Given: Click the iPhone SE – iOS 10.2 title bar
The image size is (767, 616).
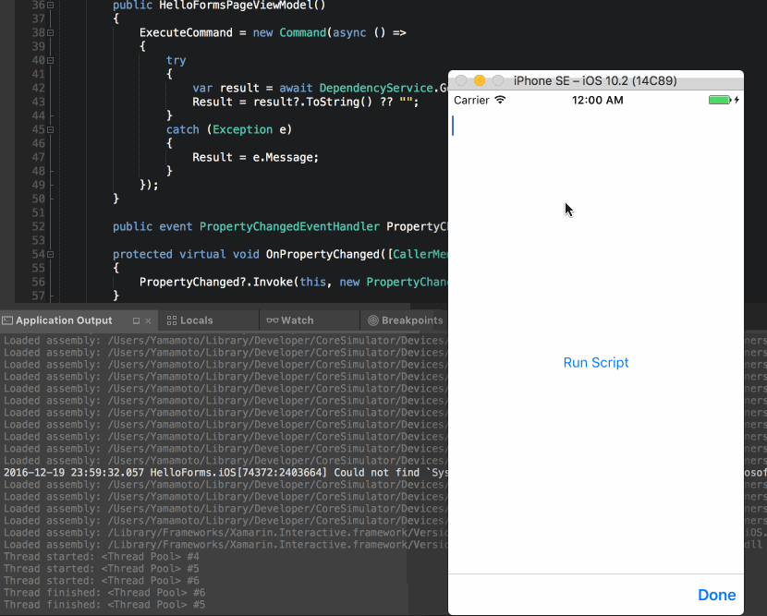Looking at the screenshot, I should click(x=595, y=80).
